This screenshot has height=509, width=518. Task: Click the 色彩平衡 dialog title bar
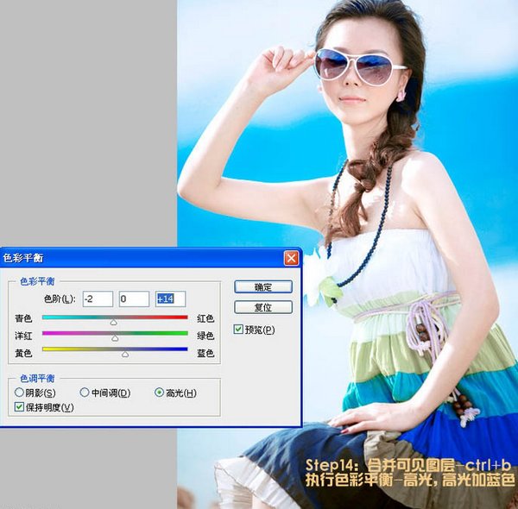pos(150,258)
